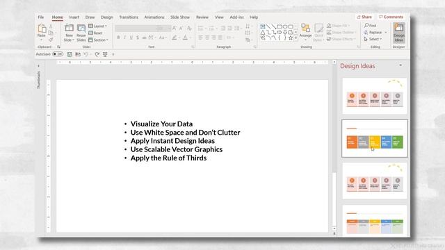Click the text highlight color button

[x=175, y=37]
